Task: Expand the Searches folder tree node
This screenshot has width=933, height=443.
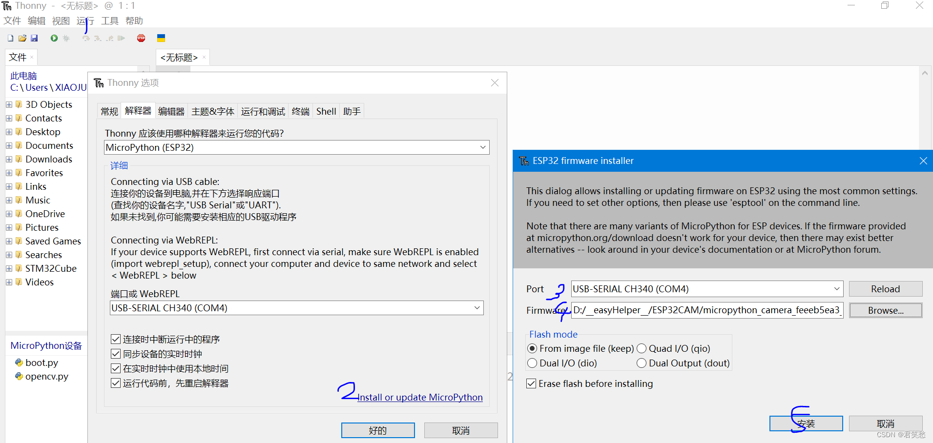Action: pos(9,255)
